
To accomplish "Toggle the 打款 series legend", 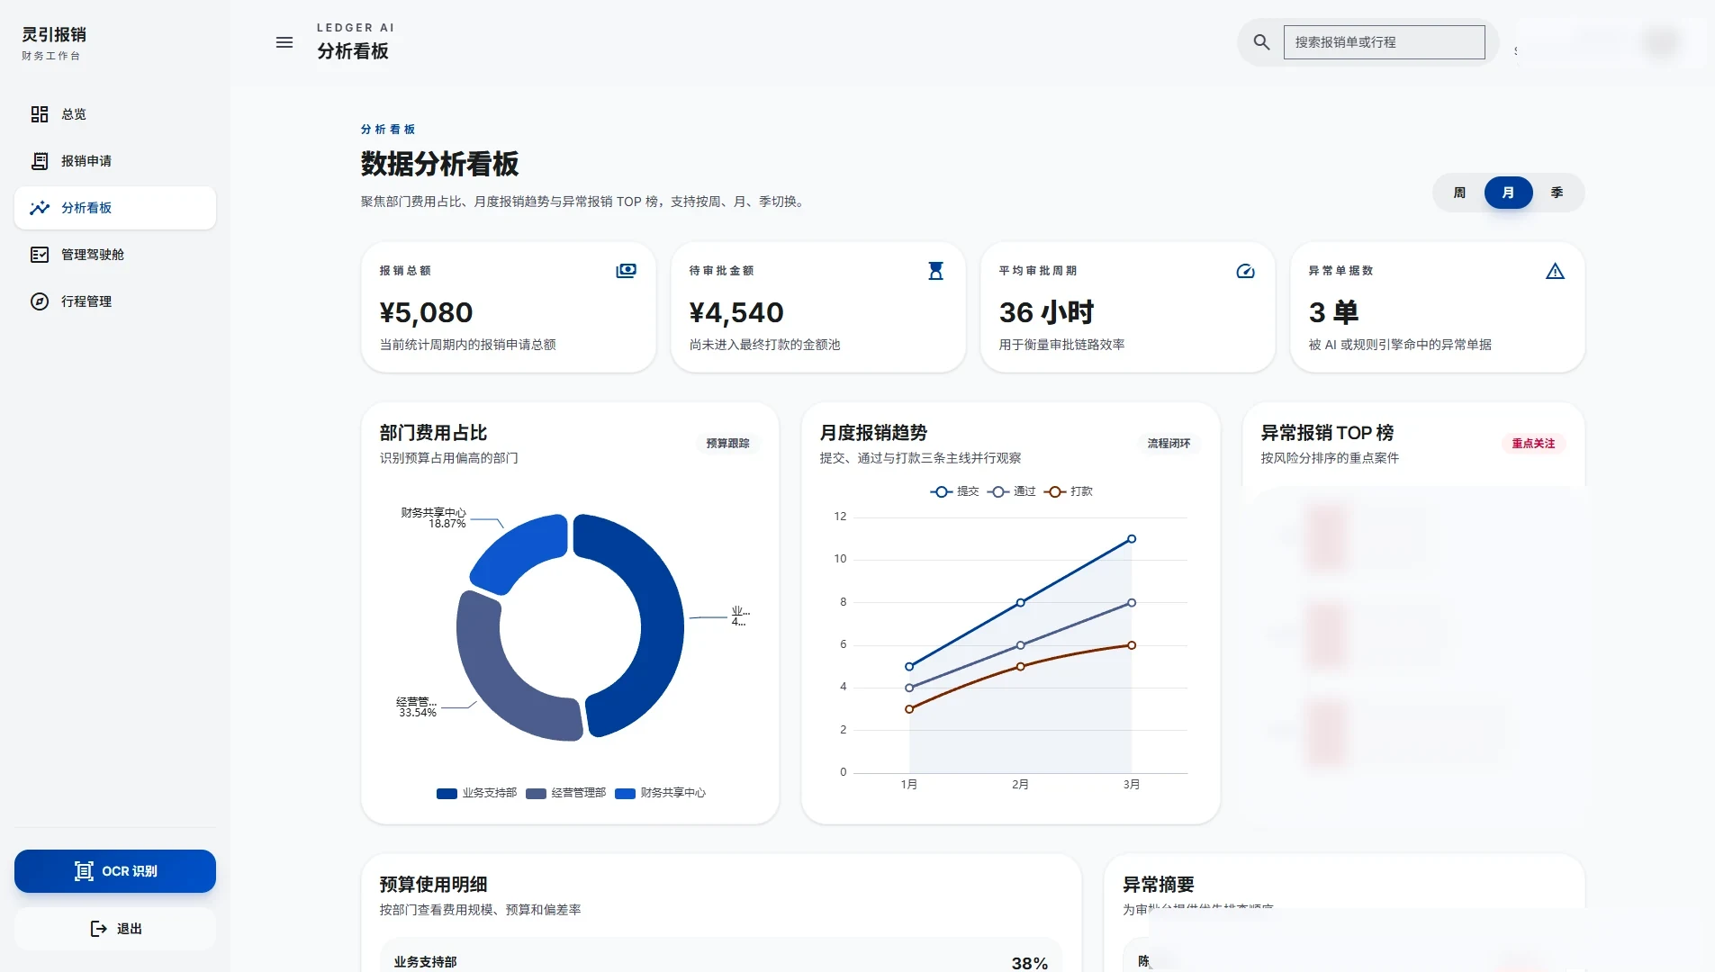I will (x=1068, y=491).
